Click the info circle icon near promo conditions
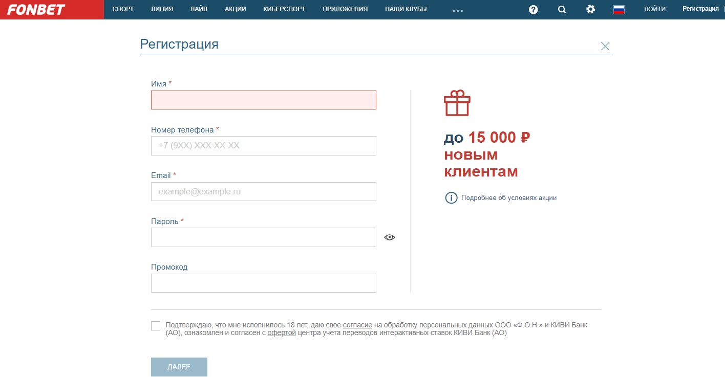 (451, 197)
